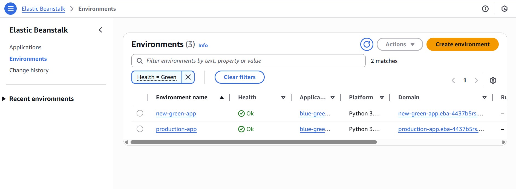Screen dimensions: 516x189
Task: Open Change history in the sidebar
Action: click(29, 70)
